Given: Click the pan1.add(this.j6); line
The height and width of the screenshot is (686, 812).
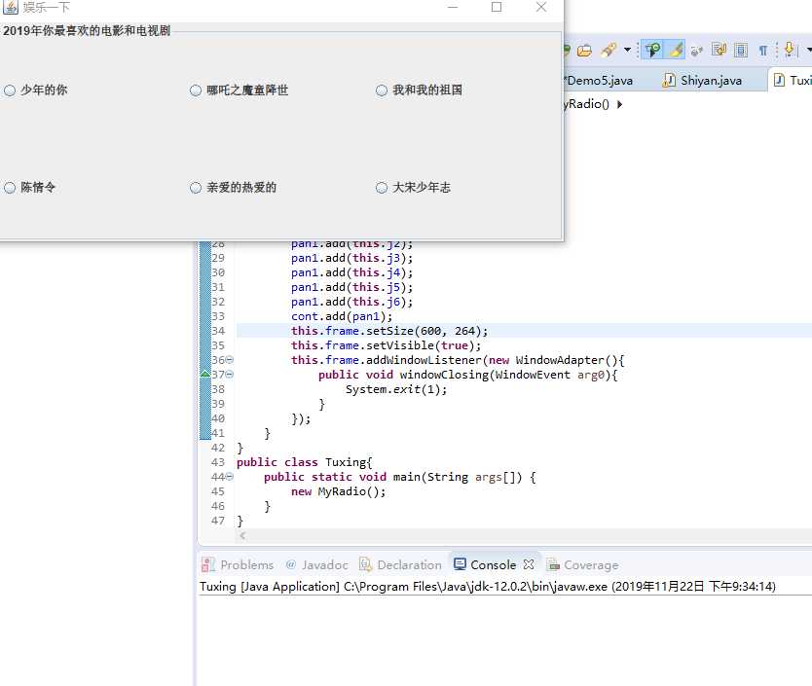Looking at the screenshot, I should point(351,302).
